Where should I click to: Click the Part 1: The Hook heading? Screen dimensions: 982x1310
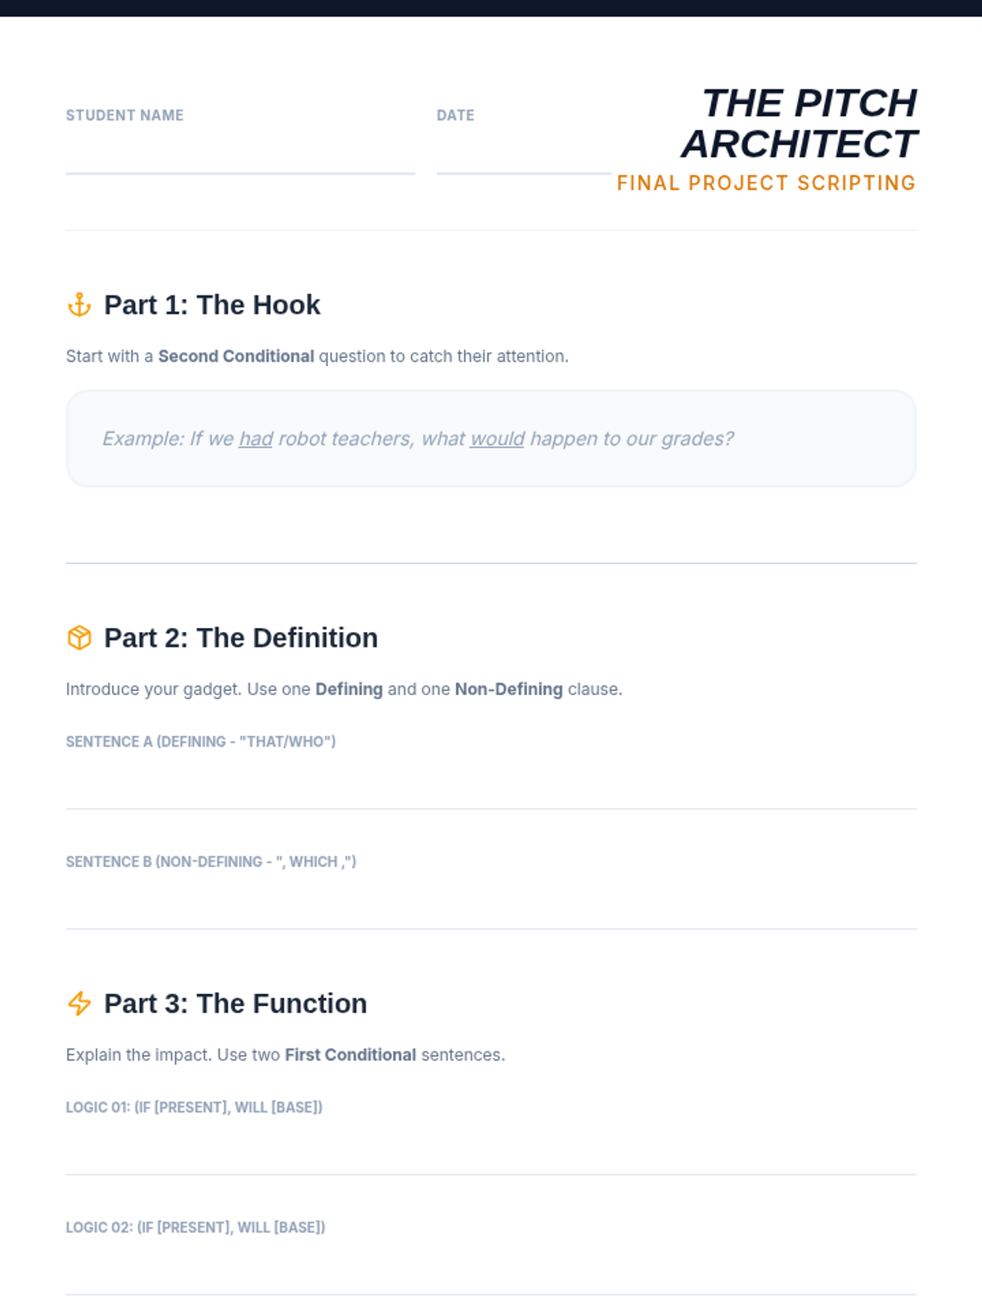click(x=212, y=305)
